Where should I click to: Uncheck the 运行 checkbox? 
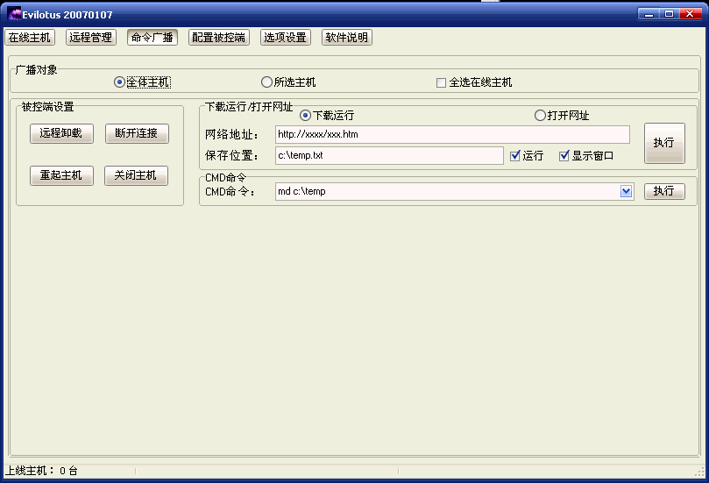click(515, 156)
